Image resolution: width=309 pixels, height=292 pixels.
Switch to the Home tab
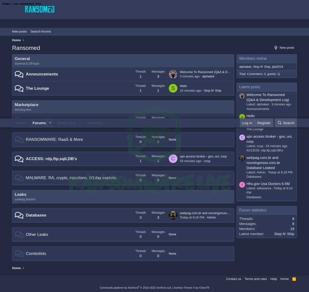coord(20,123)
